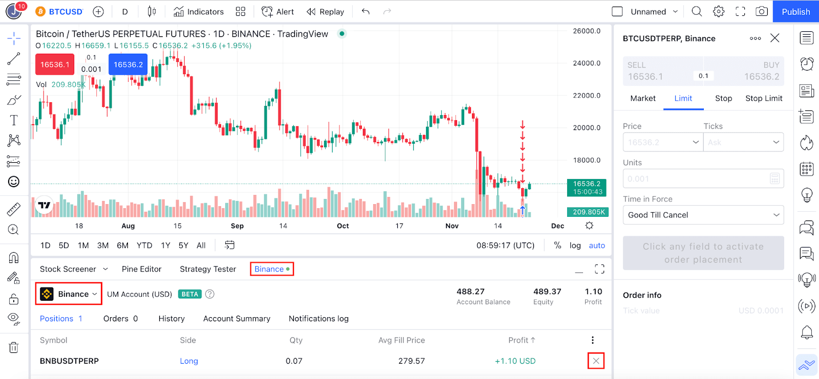Select the Stop Limit order tab
The height and width of the screenshot is (379, 819).
(x=764, y=98)
